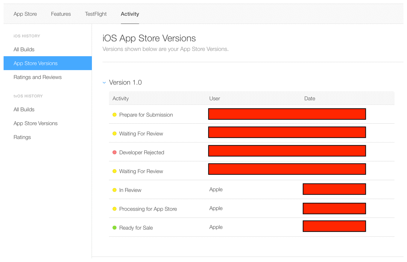The image size is (407, 262).
Task: Click the yellow status dot beside Prepare for Submission
Action: click(115, 115)
